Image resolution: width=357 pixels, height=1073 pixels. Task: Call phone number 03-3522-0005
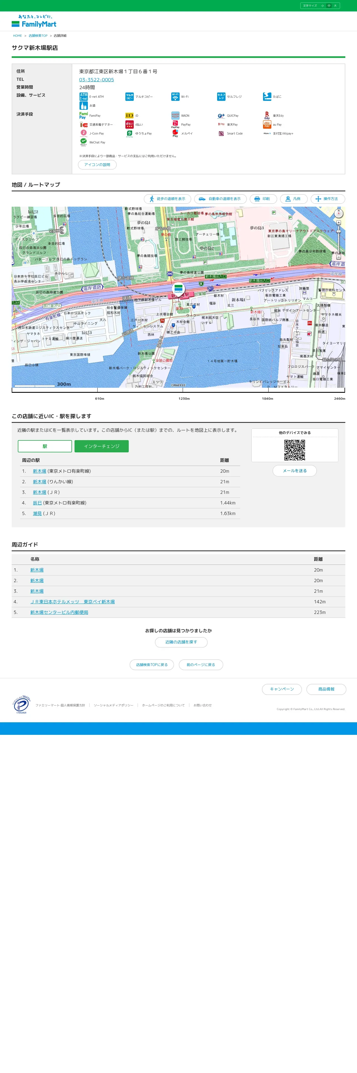(x=96, y=80)
